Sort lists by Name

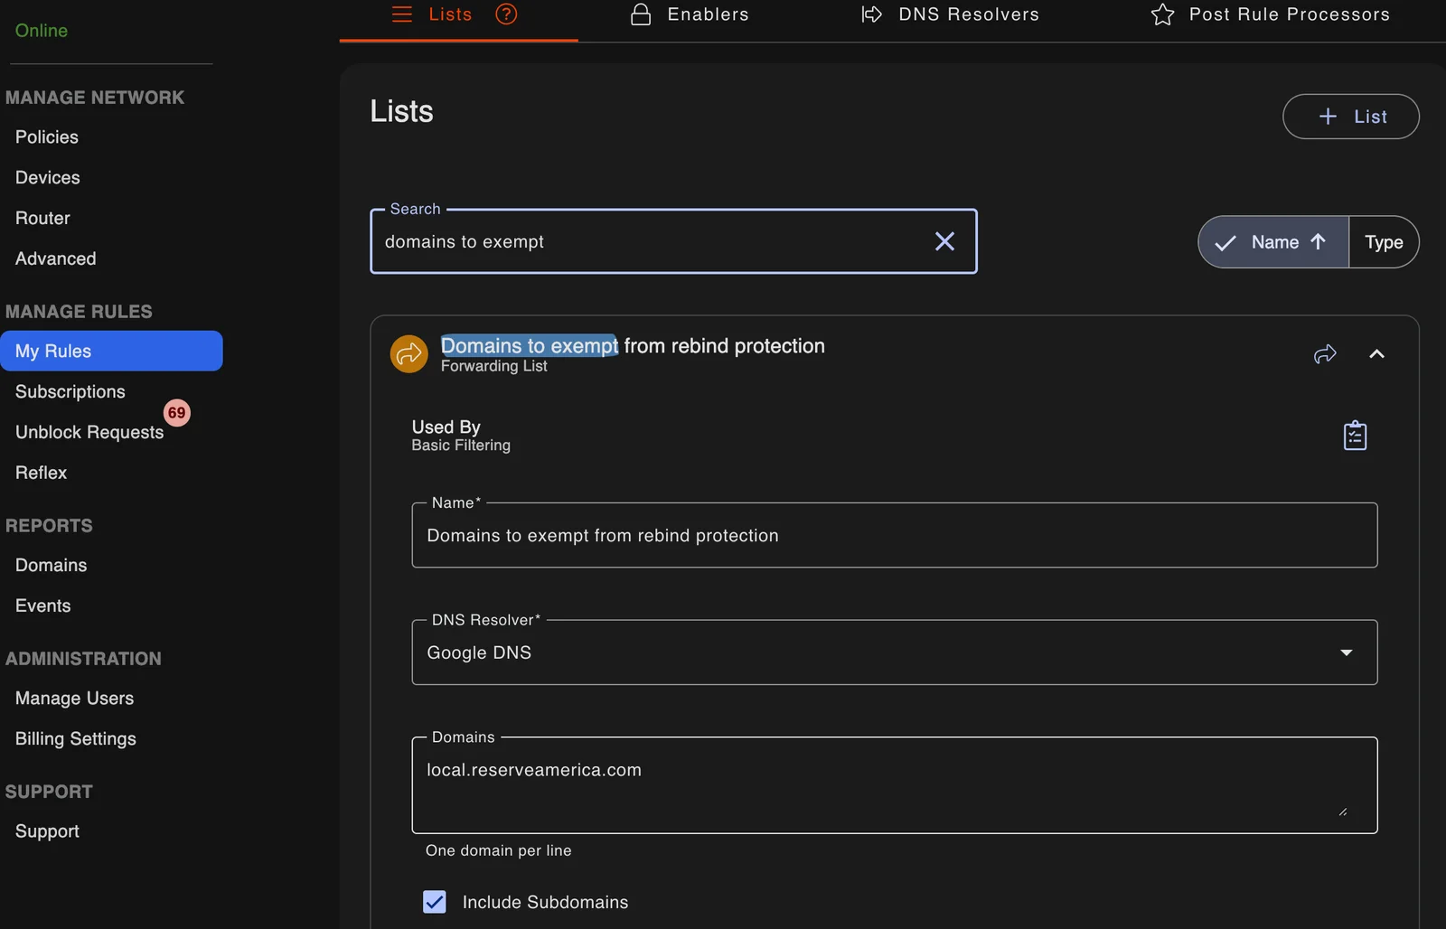tap(1274, 242)
